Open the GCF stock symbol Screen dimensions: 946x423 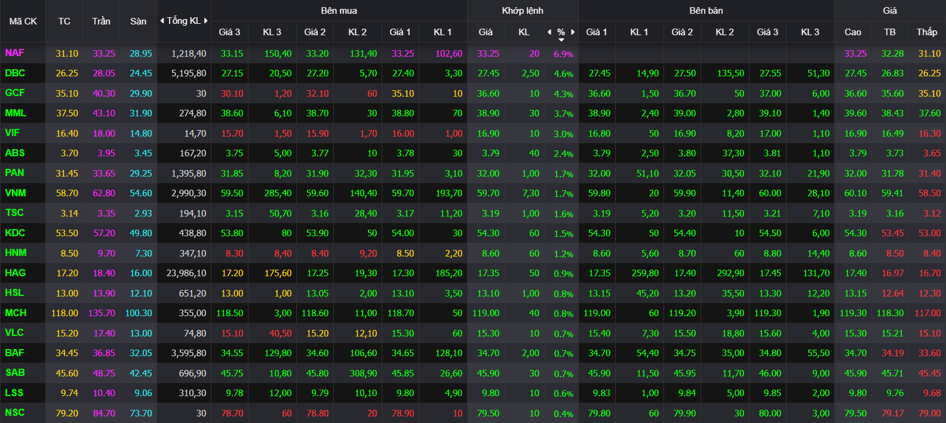coord(15,93)
